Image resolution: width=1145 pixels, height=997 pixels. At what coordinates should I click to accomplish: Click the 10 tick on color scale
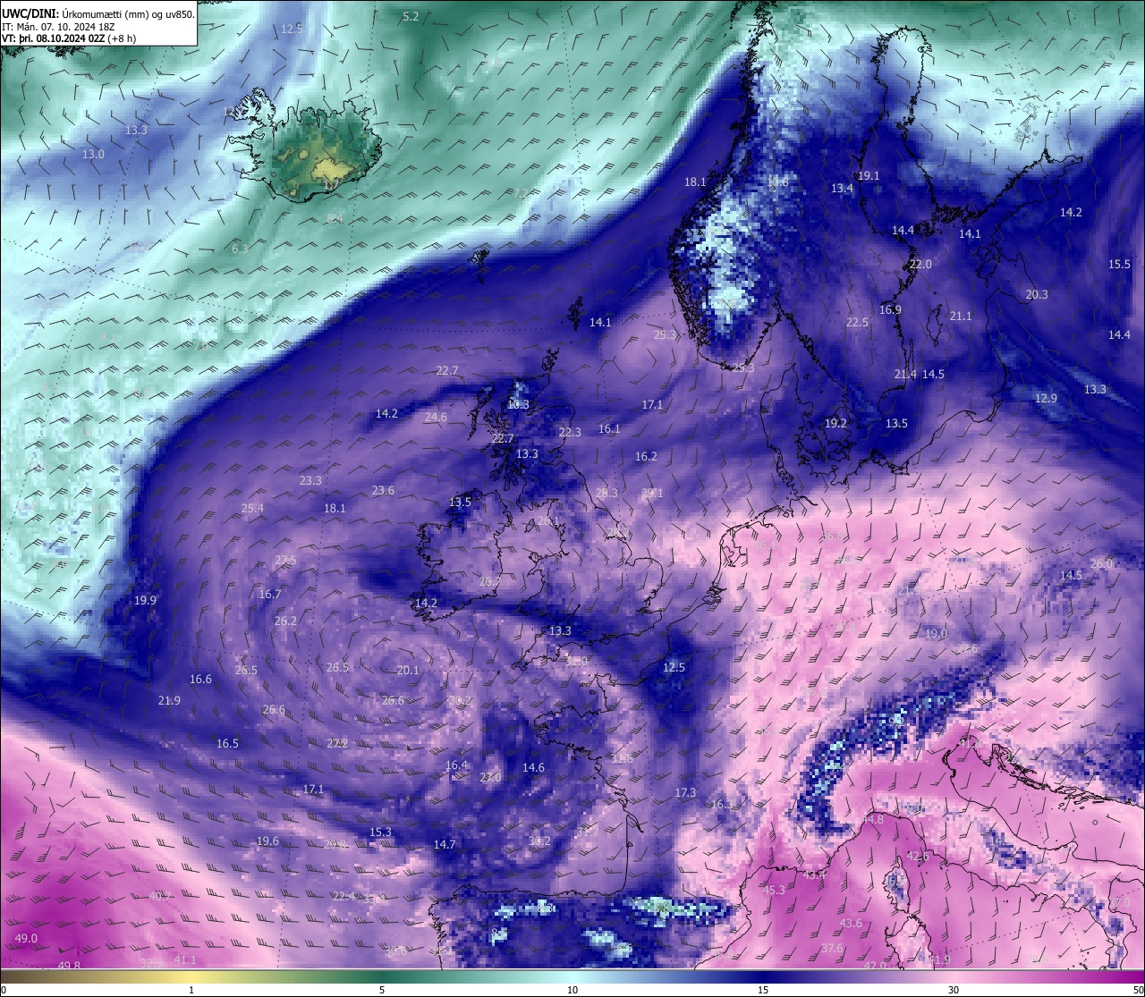pos(572,990)
